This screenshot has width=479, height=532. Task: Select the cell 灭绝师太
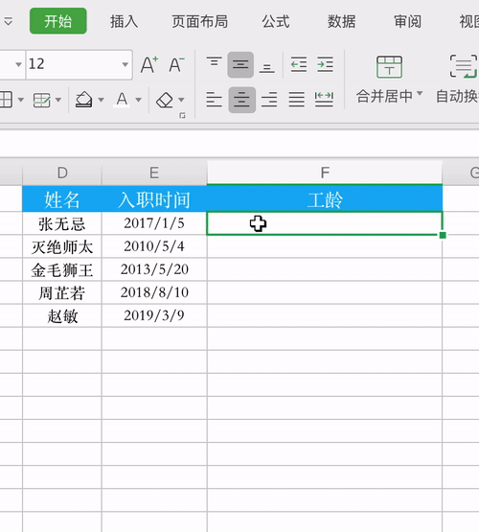tap(62, 246)
